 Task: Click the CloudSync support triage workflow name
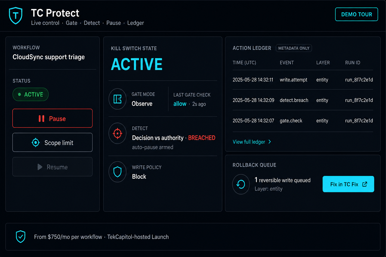tap(49, 57)
